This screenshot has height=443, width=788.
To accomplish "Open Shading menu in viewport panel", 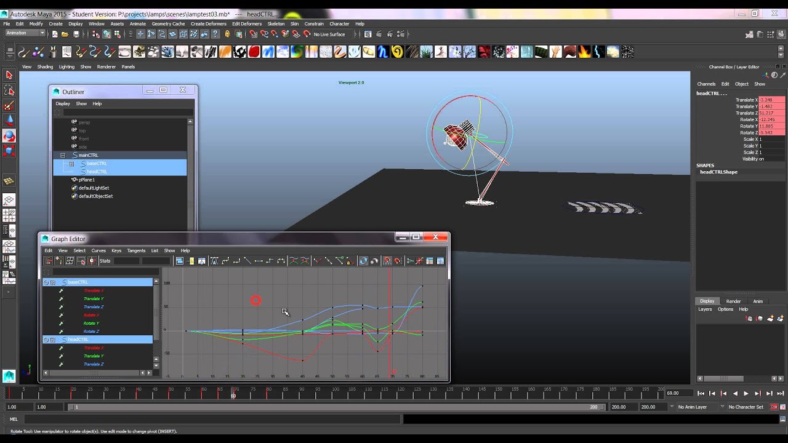I will [45, 66].
